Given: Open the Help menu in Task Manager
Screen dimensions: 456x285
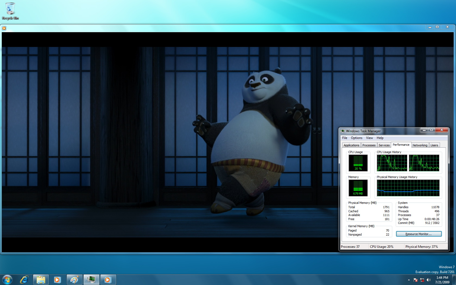Looking at the screenshot, I should 380,138.
